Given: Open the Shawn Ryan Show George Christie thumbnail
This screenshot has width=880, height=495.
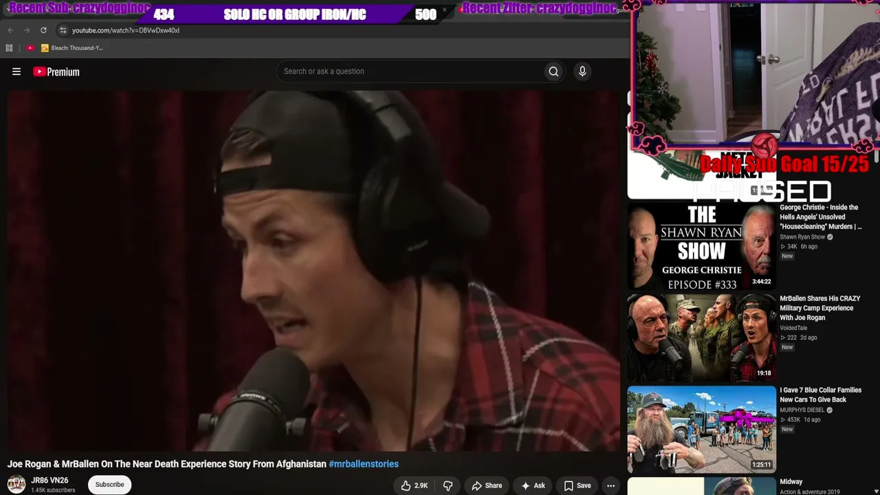Looking at the screenshot, I should click(701, 245).
